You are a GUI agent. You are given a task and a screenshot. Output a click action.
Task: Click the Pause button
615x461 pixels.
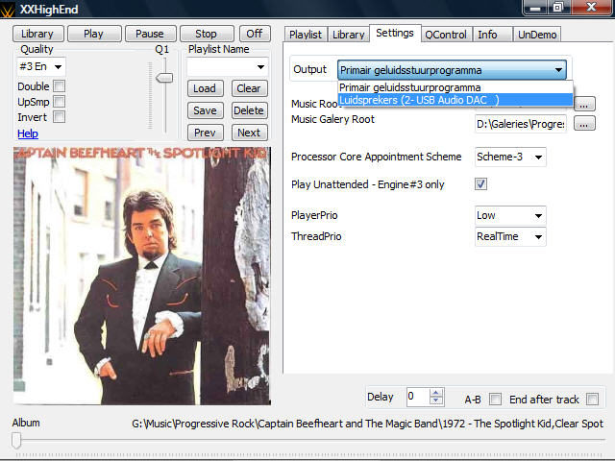(x=150, y=34)
